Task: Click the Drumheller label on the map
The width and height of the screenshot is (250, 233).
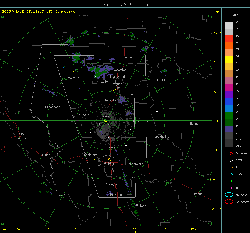Action: click(x=163, y=137)
